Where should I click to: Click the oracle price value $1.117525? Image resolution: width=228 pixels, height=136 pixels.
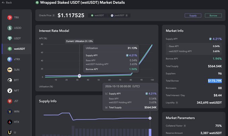click(71, 15)
